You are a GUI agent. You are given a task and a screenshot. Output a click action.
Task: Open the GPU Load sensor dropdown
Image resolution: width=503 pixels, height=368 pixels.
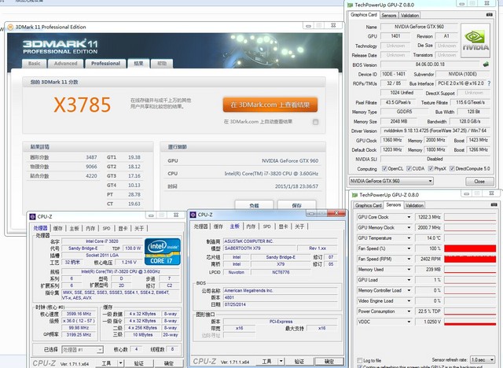click(409, 280)
